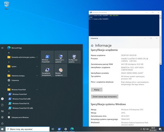Click Zmień nazwę tego komputera button

104,97
